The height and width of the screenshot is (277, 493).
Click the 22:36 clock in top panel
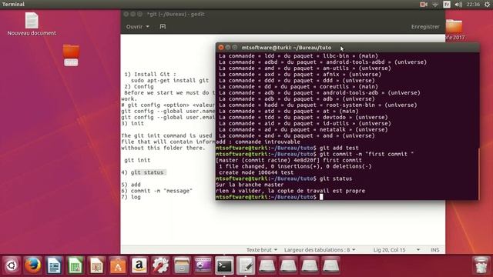473,4
